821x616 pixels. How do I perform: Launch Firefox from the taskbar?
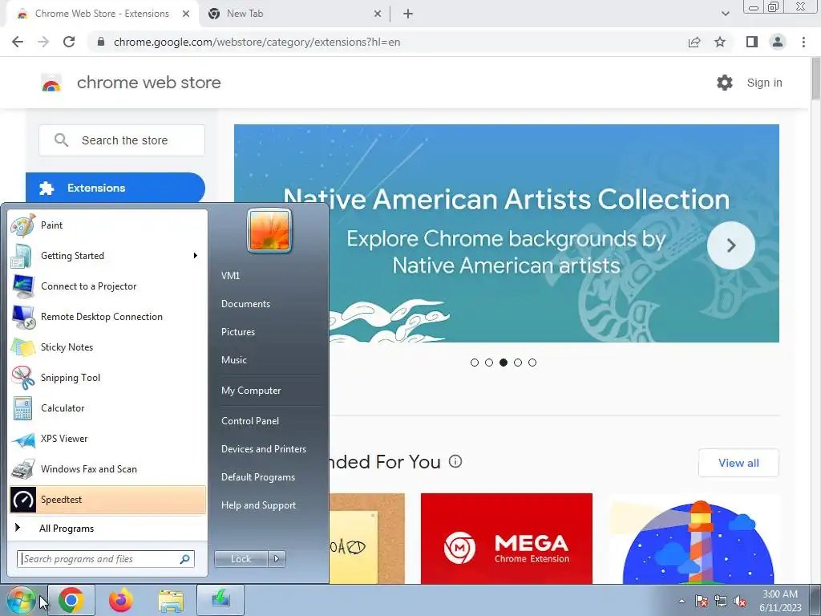121,600
